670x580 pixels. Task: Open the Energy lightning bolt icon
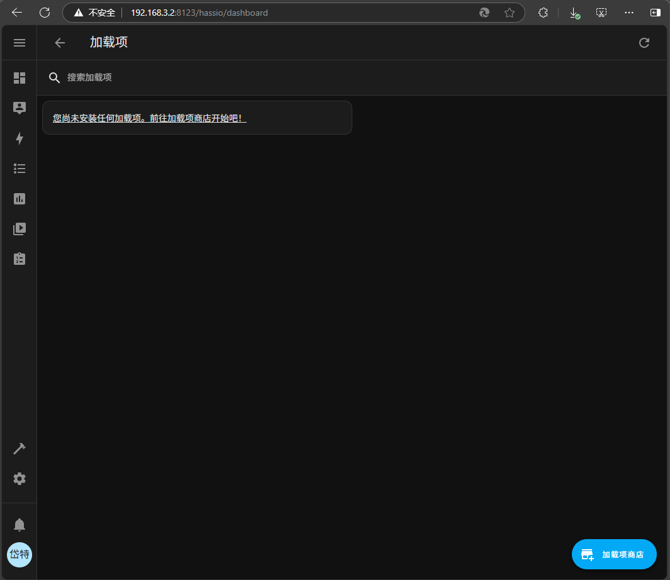[20, 138]
